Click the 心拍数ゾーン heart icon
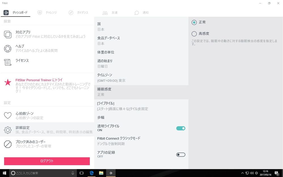 point(8,115)
